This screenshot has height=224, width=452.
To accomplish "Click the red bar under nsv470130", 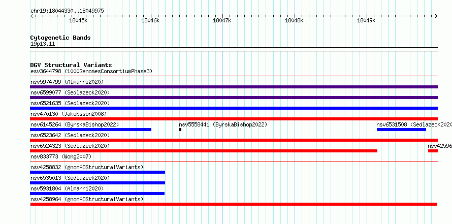I will [234, 119].
